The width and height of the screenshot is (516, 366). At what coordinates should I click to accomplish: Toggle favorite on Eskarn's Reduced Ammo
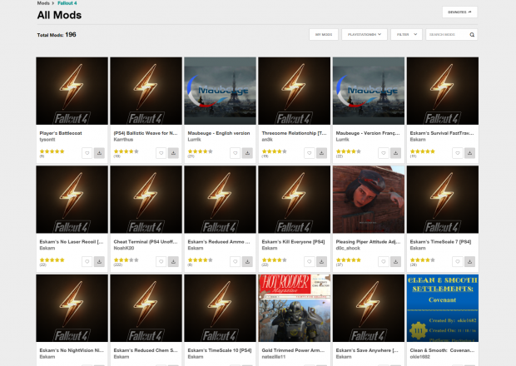click(235, 261)
